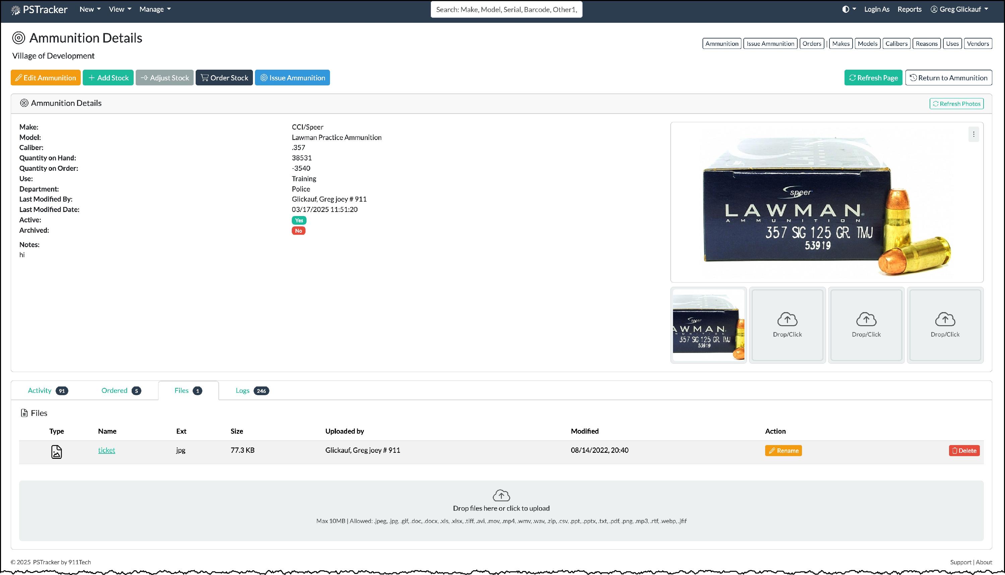Open the ticket file link
The image size is (1005, 575).
pos(106,450)
